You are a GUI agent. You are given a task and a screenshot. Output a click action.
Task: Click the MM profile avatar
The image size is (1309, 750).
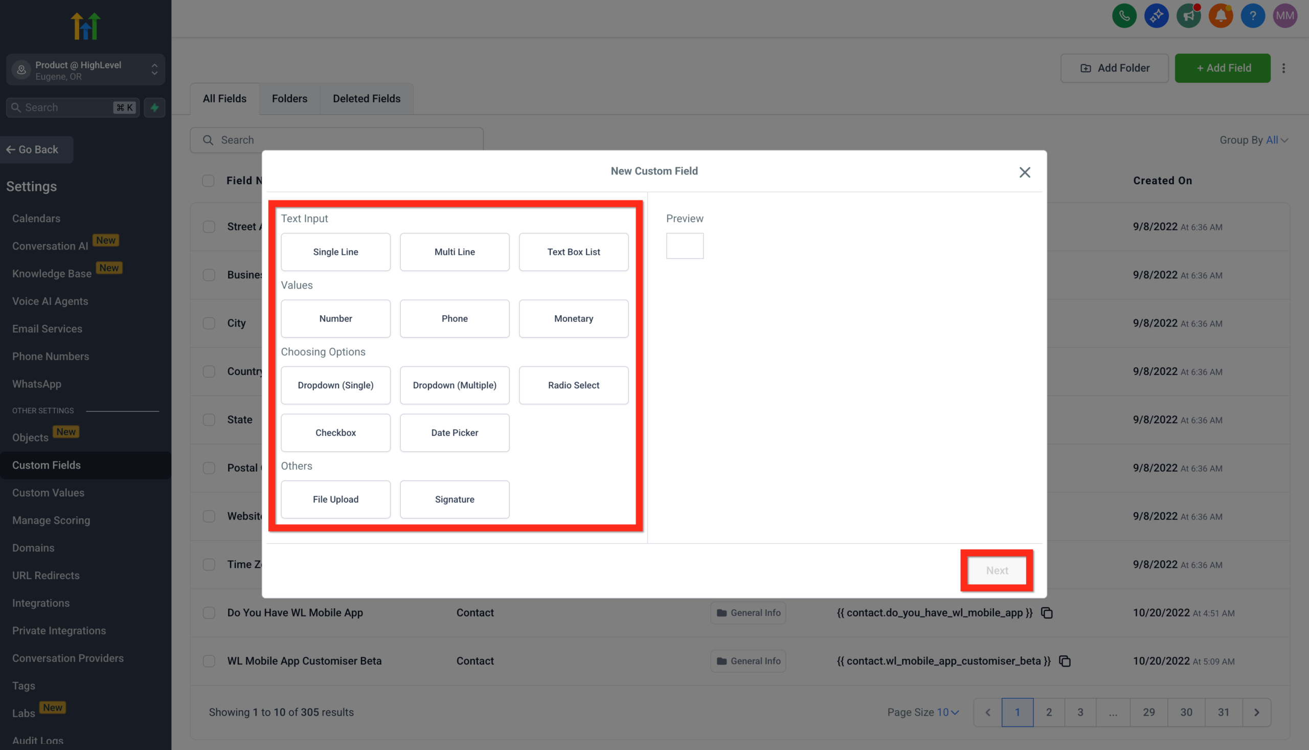[1285, 16]
